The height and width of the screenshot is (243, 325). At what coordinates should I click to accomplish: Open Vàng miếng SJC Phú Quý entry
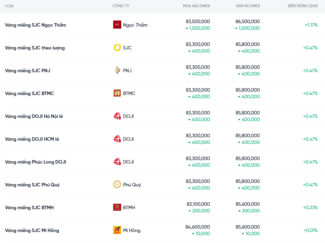32,185
